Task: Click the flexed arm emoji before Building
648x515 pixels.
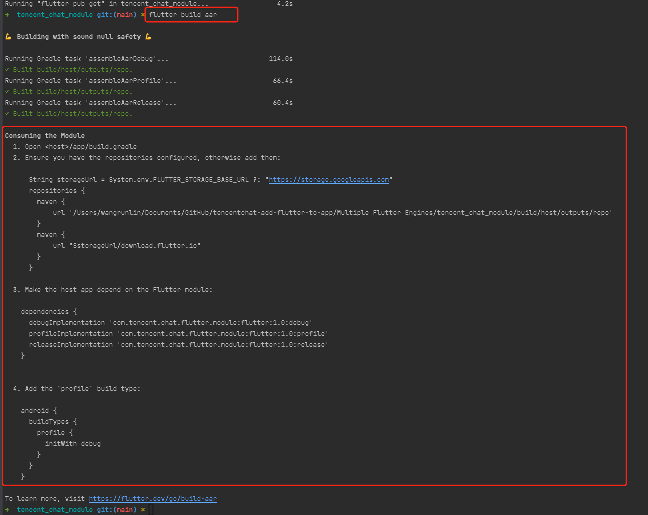Action: 8,37
